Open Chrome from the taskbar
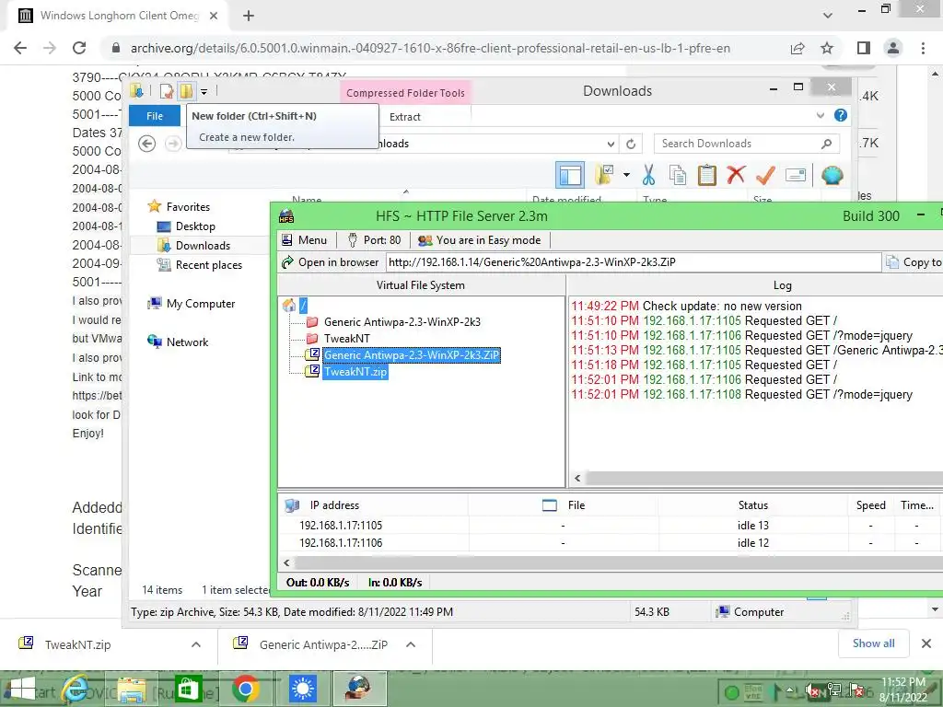943x707 pixels. [x=245, y=689]
